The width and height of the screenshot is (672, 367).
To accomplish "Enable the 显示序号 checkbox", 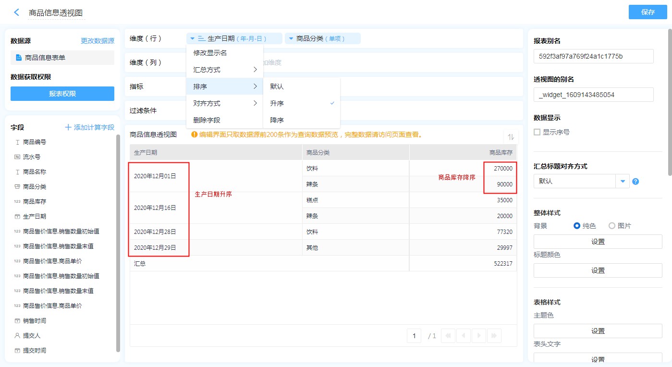I will pyautogui.click(x=537, y=132).
